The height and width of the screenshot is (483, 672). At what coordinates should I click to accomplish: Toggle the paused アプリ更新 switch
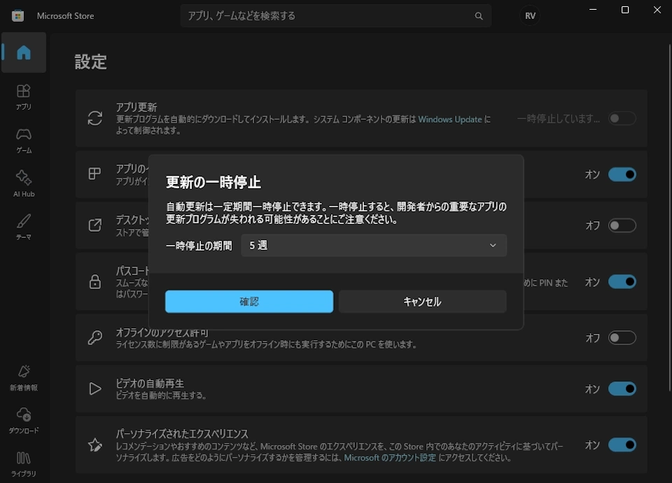[622, 118]
